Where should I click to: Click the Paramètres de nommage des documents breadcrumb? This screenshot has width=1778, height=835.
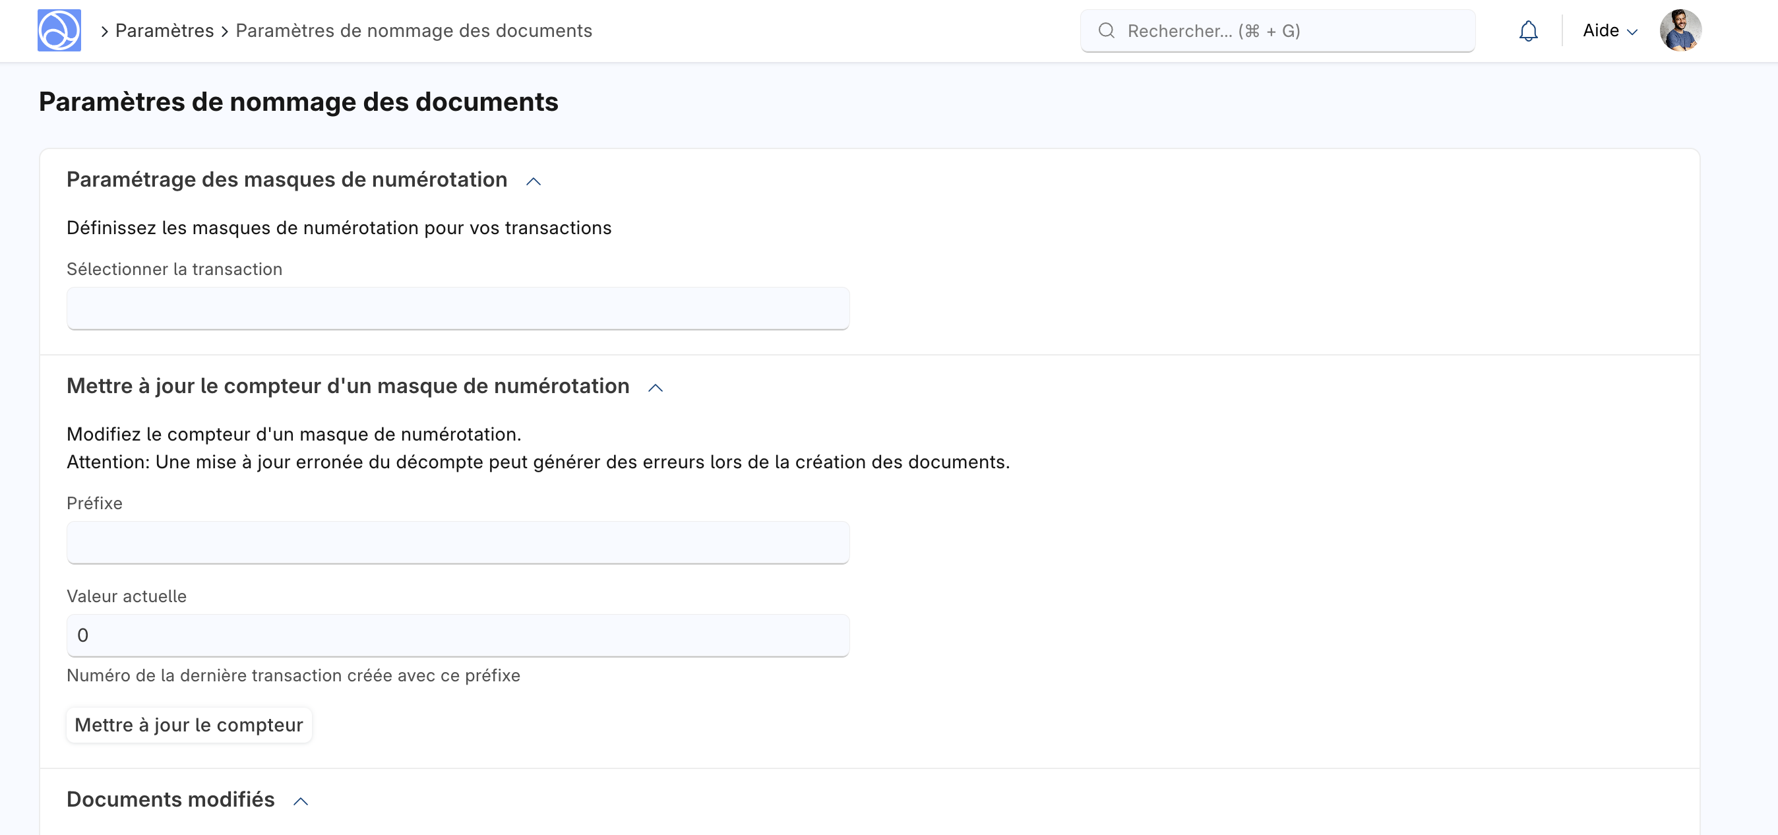pyautogui.click(x=413, y=30)
